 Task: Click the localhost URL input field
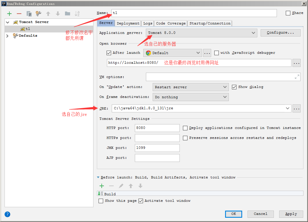pos(199,63)
